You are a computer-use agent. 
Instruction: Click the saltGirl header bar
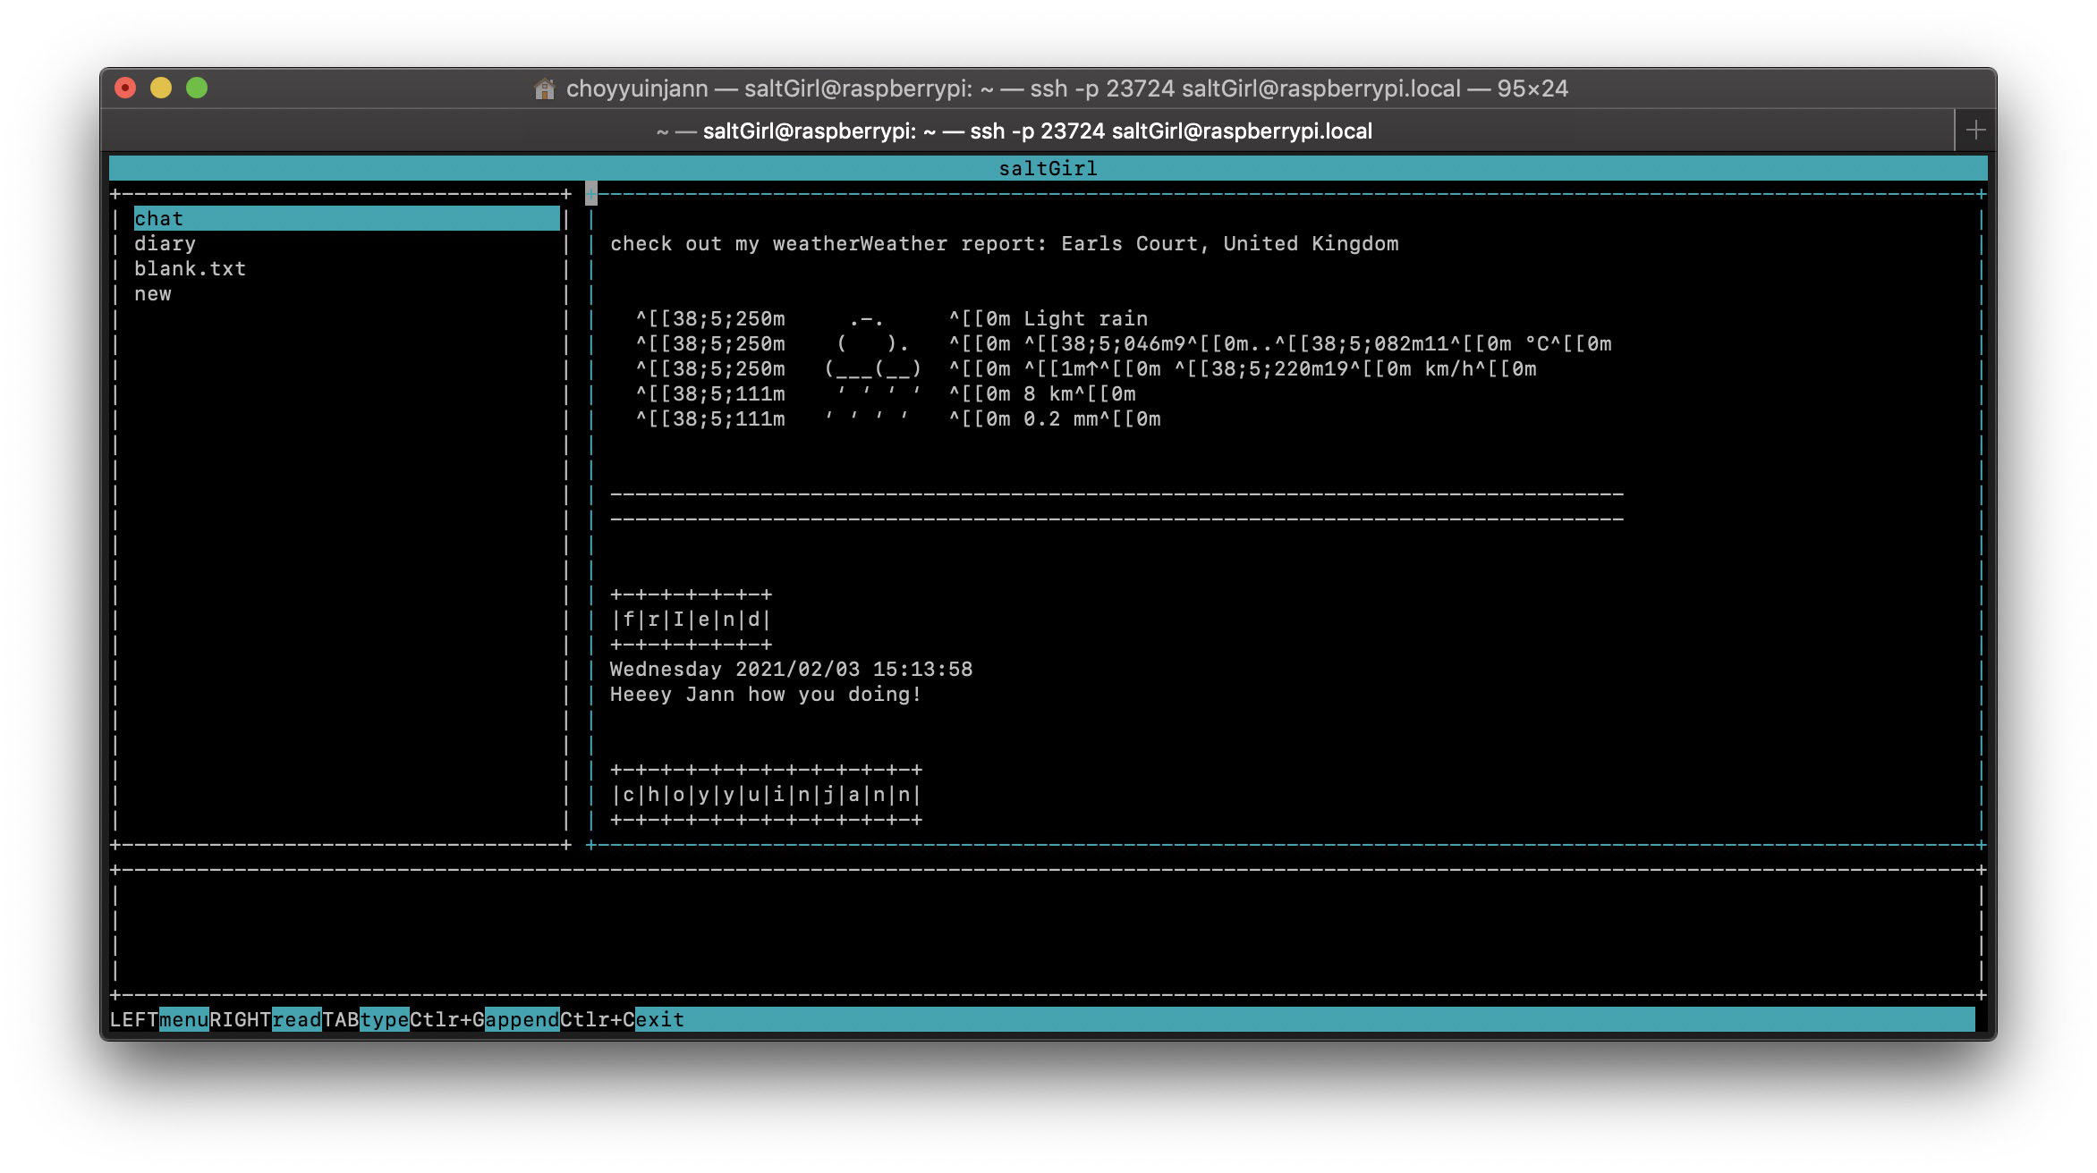1048,168
